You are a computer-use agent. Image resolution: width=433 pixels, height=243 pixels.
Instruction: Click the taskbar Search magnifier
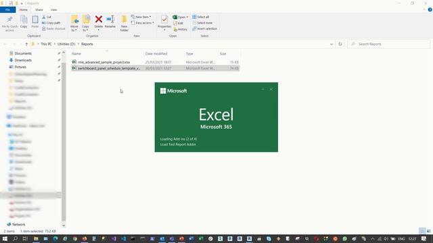click(x=15, y=238)
